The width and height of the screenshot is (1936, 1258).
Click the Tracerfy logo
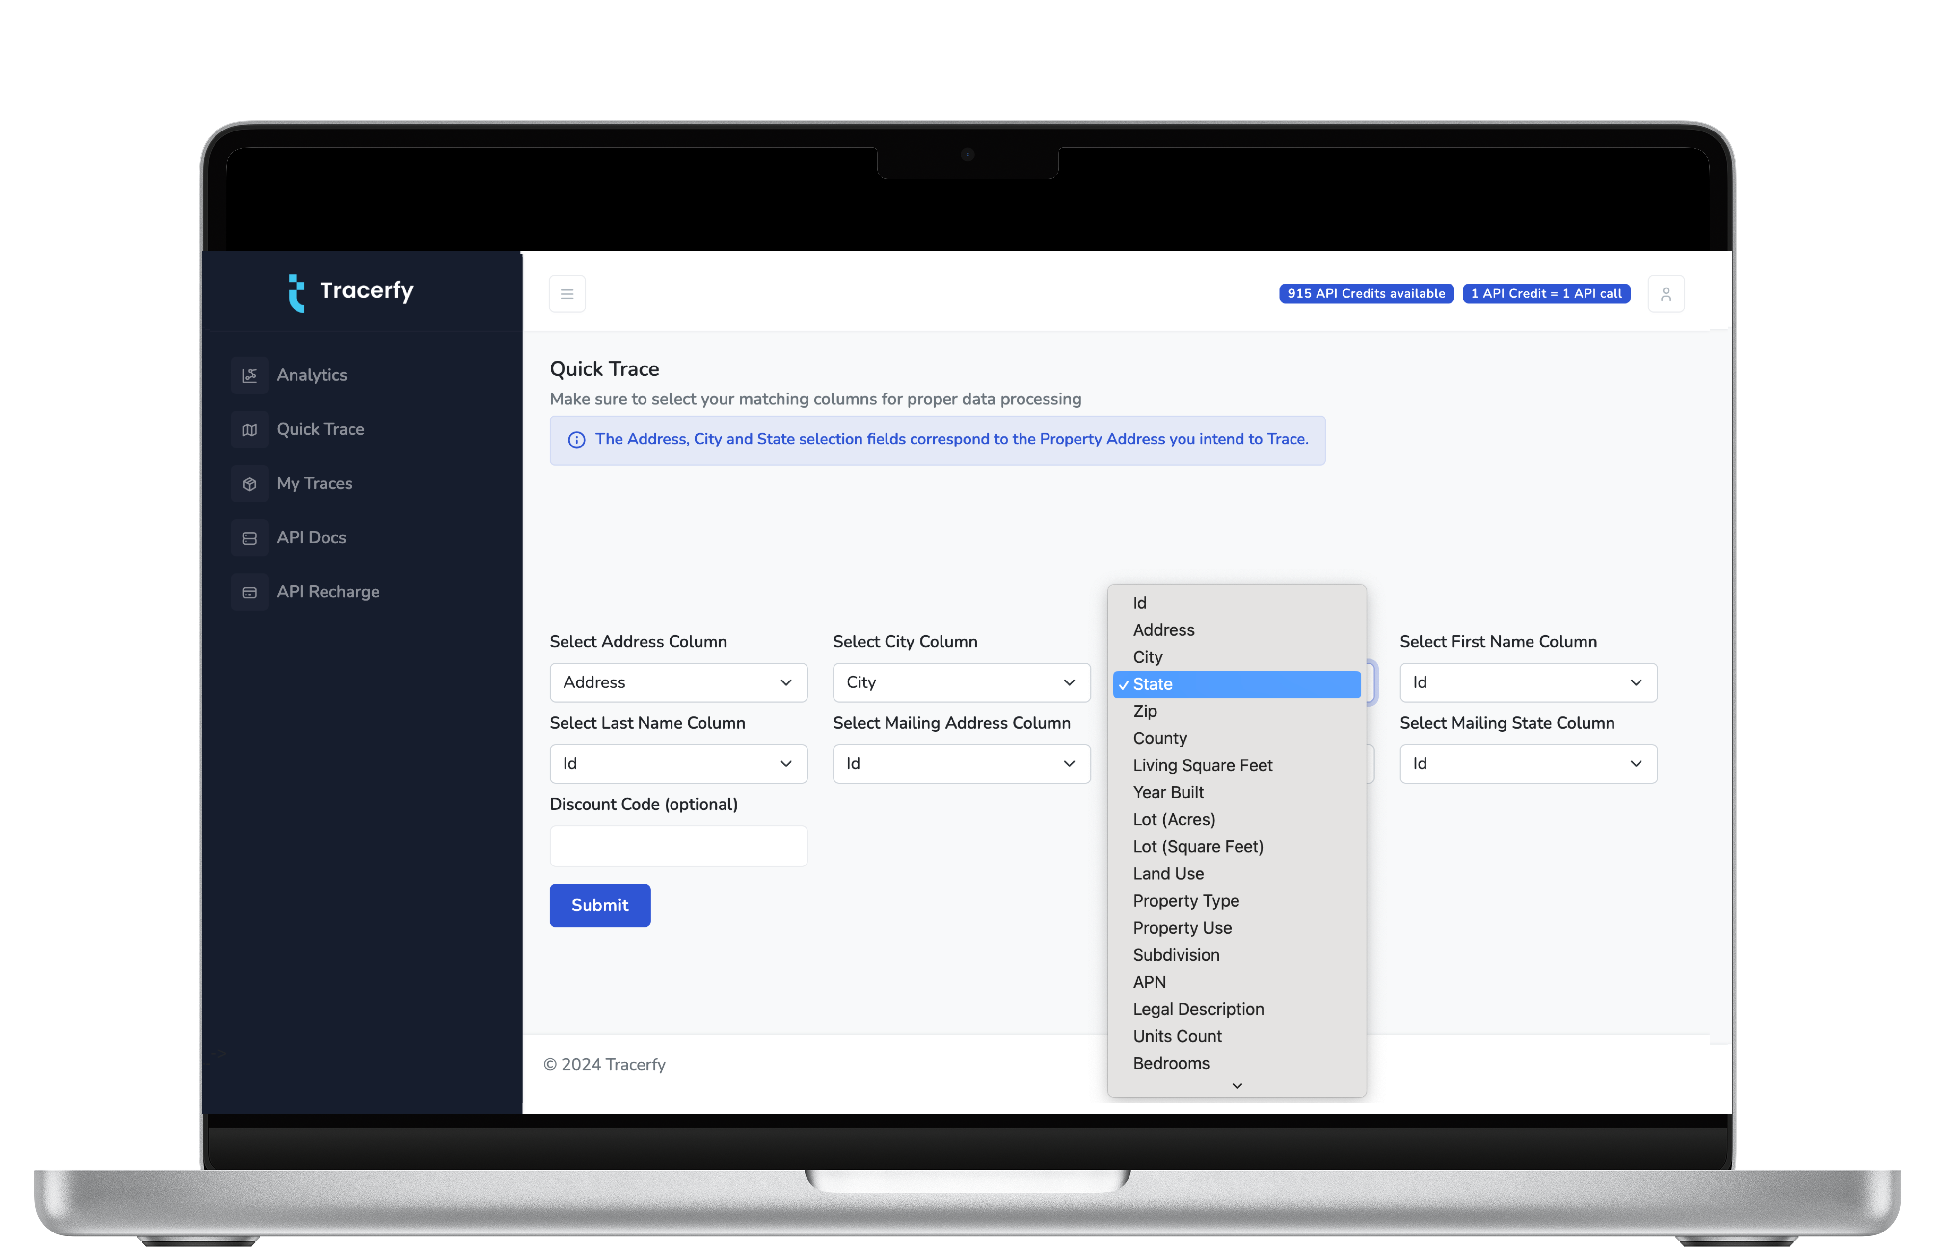pos(350,291)
